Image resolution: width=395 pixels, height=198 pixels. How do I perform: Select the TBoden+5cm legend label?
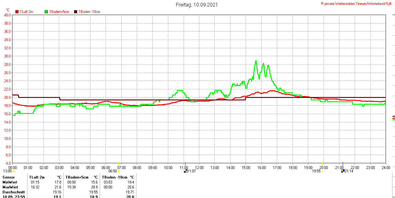(x=59, y=12)
